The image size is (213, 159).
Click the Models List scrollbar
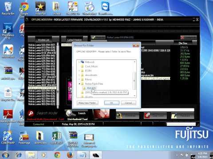tap(58, 75)
